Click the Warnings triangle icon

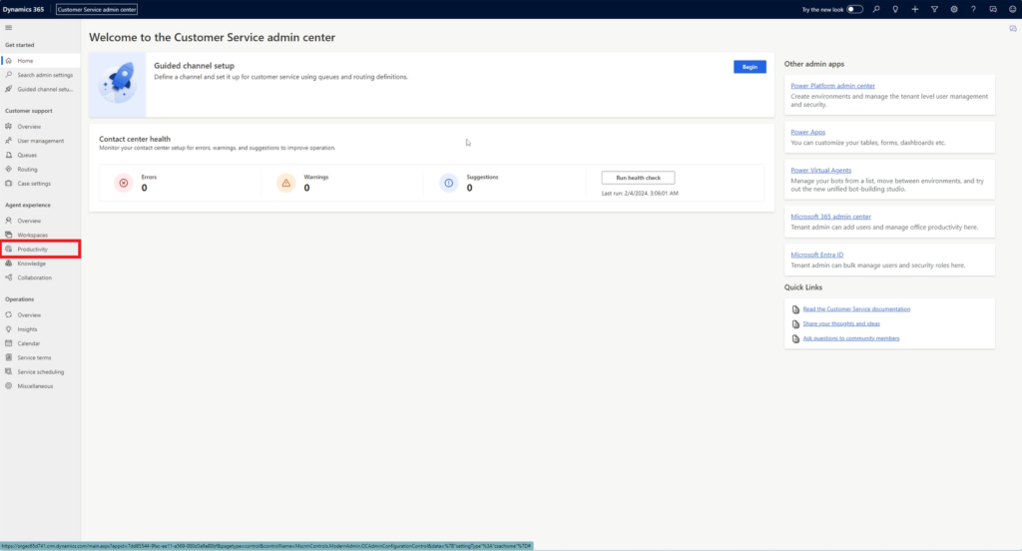coord(285,183)
